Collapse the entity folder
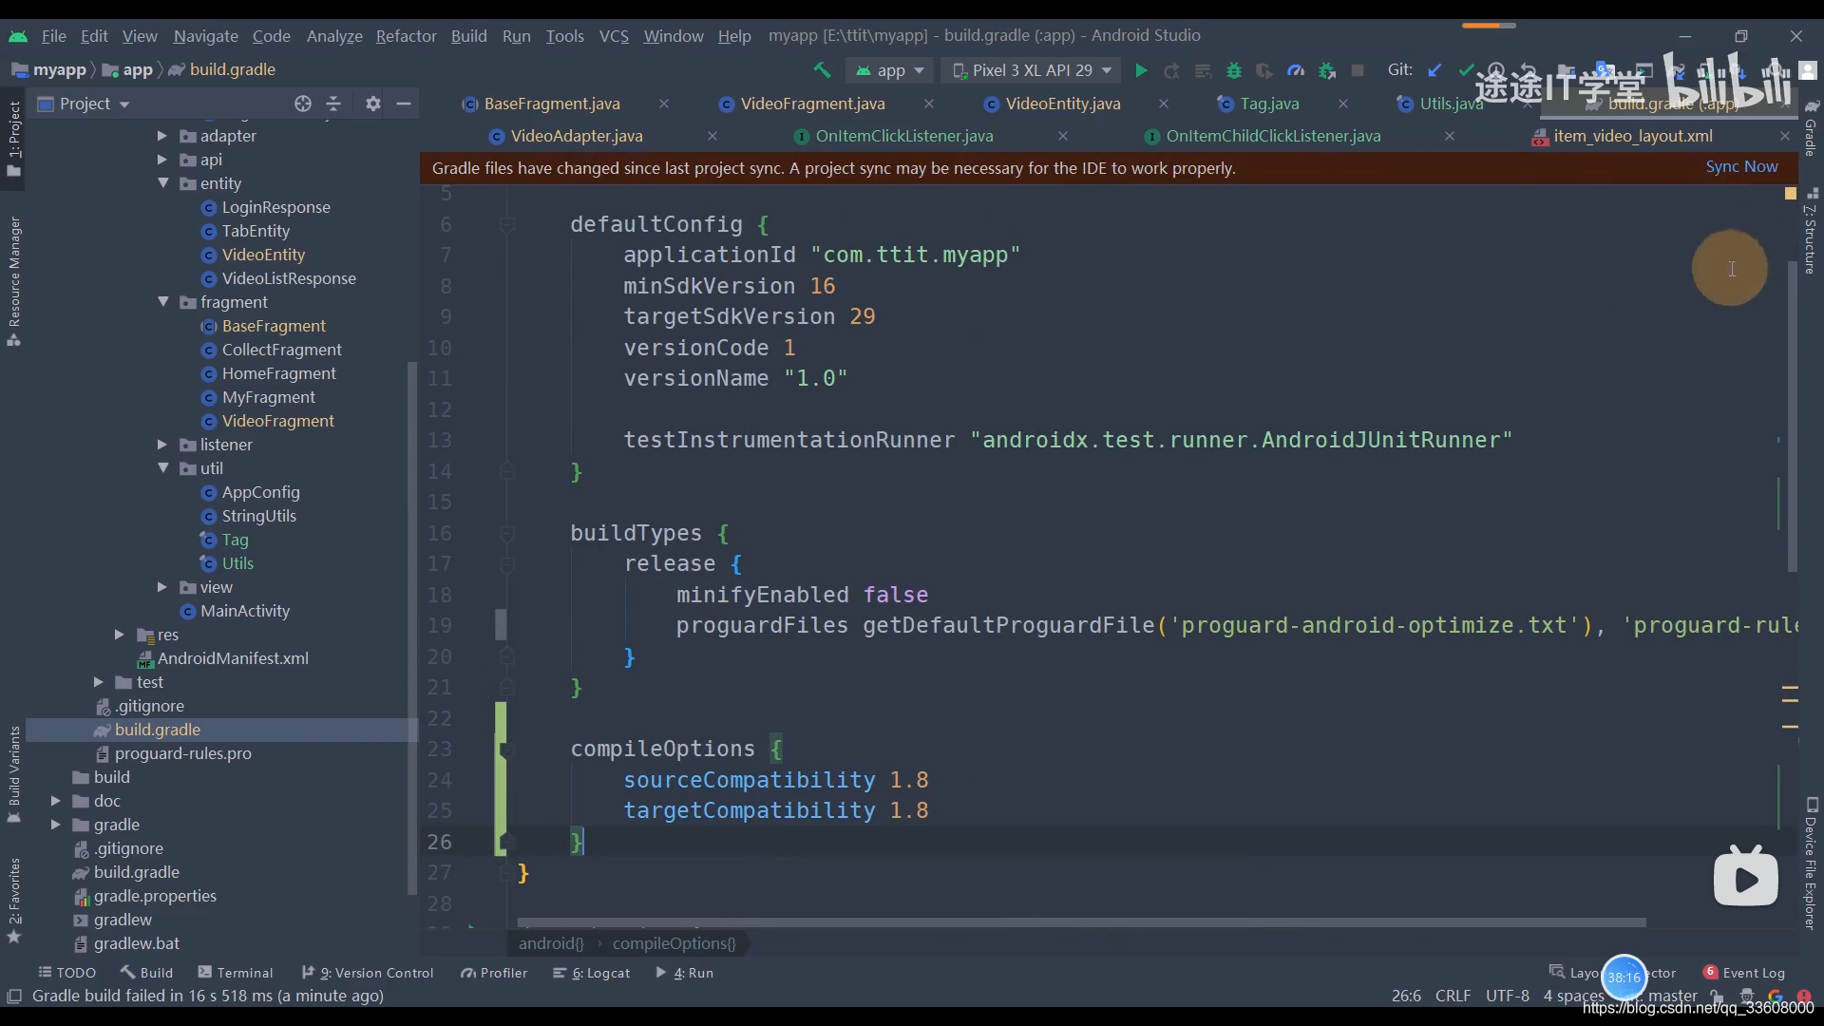1824x1026 pixels. pos(162,183)
